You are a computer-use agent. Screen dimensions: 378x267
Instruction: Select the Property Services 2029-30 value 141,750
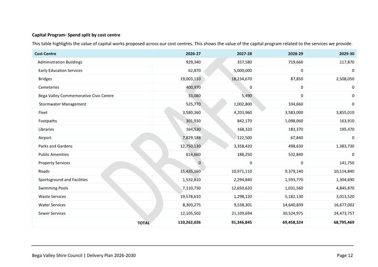pos(347,163)
